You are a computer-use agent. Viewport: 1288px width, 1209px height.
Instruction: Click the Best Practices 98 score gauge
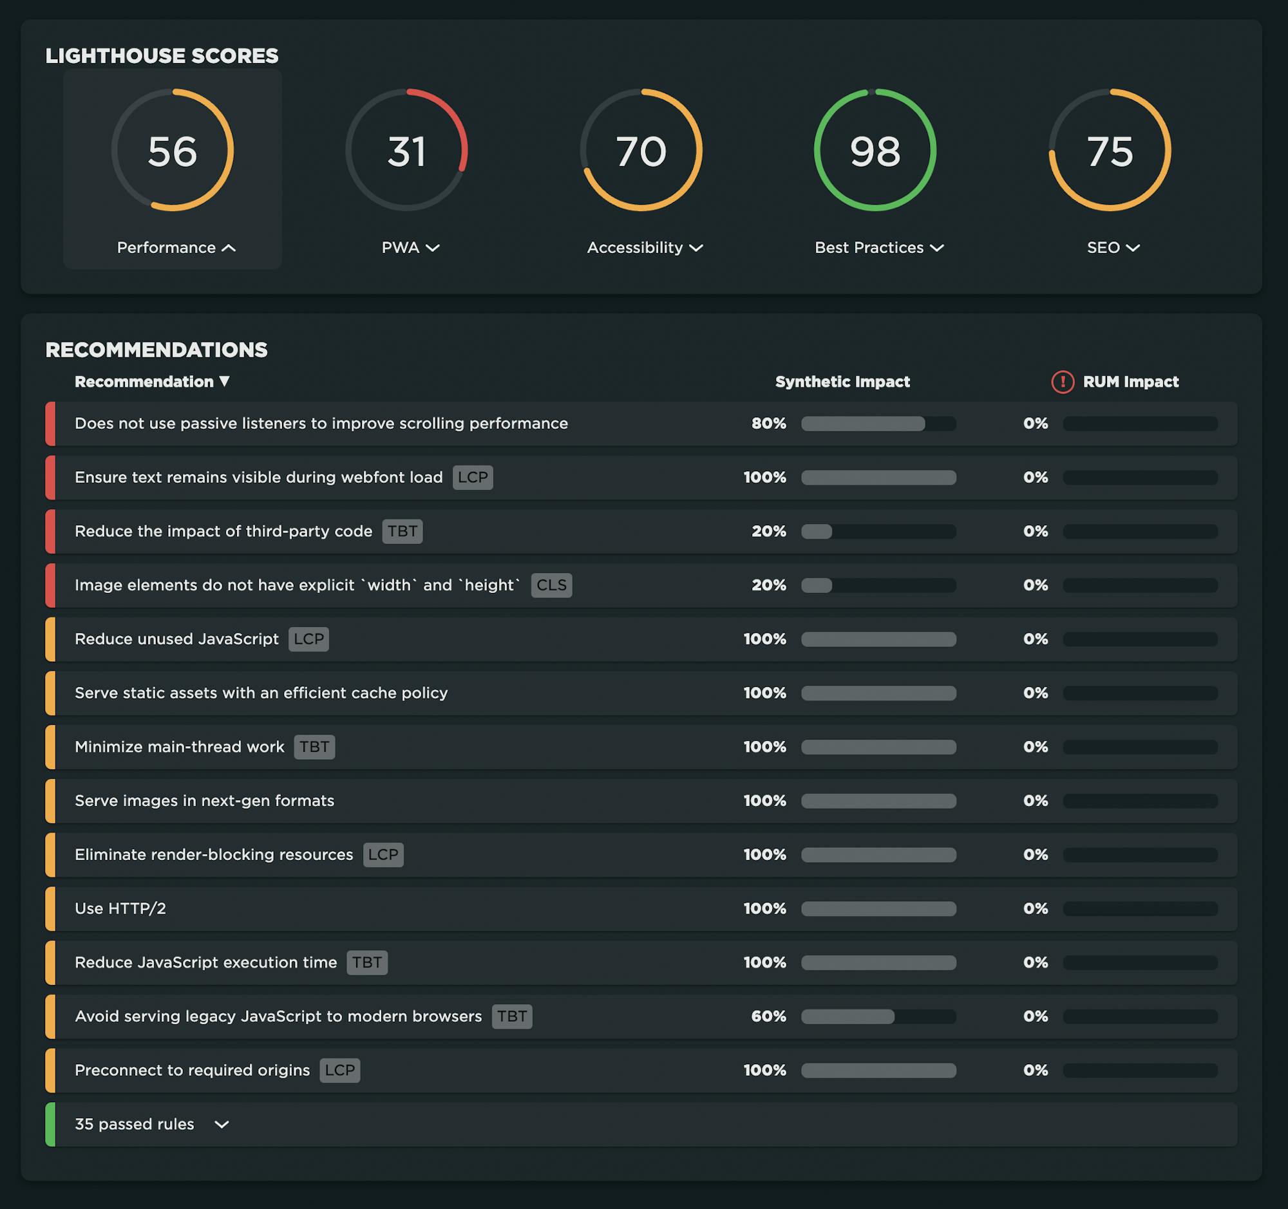click(x=875, y=150)
